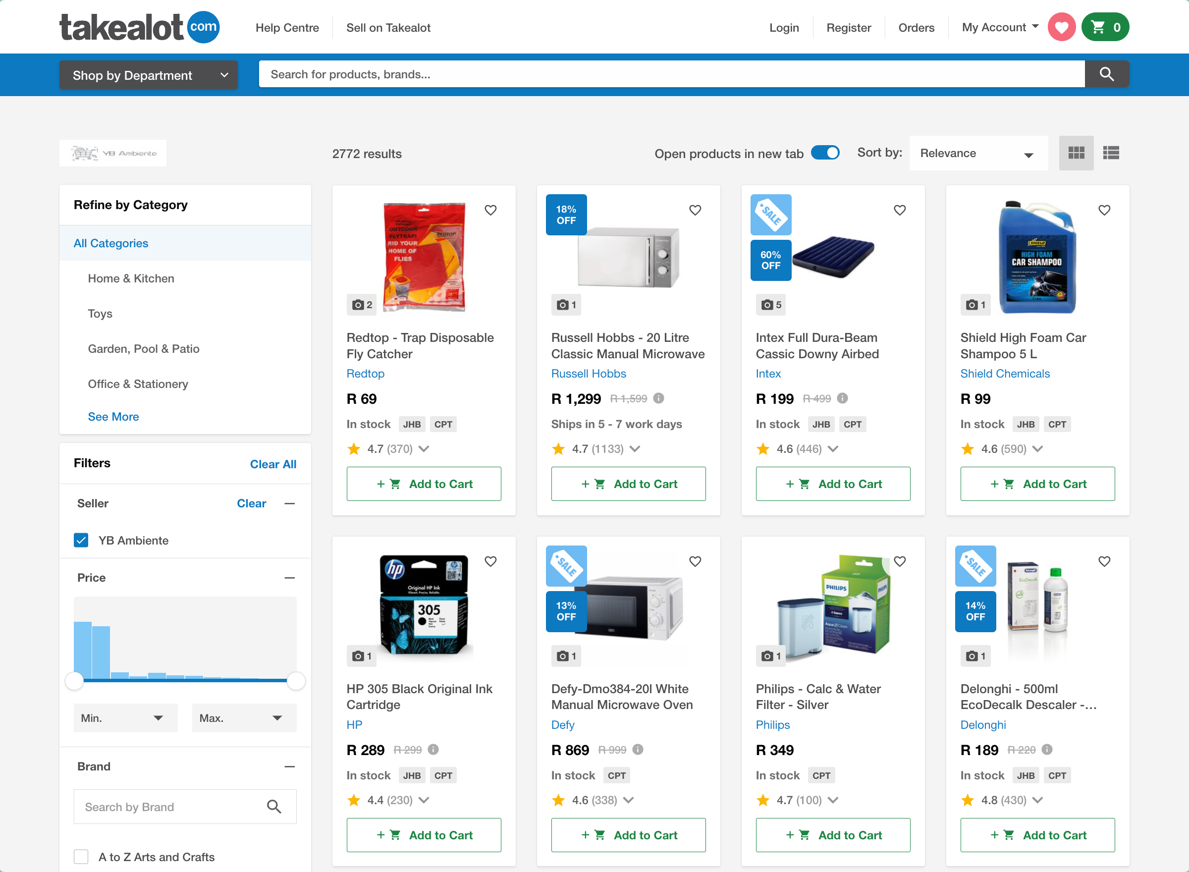This screenshot has height=872, width=1189.
Task: Uncheck the YB Ambiente seller checkbox
Action: click(x=81, y=540)
